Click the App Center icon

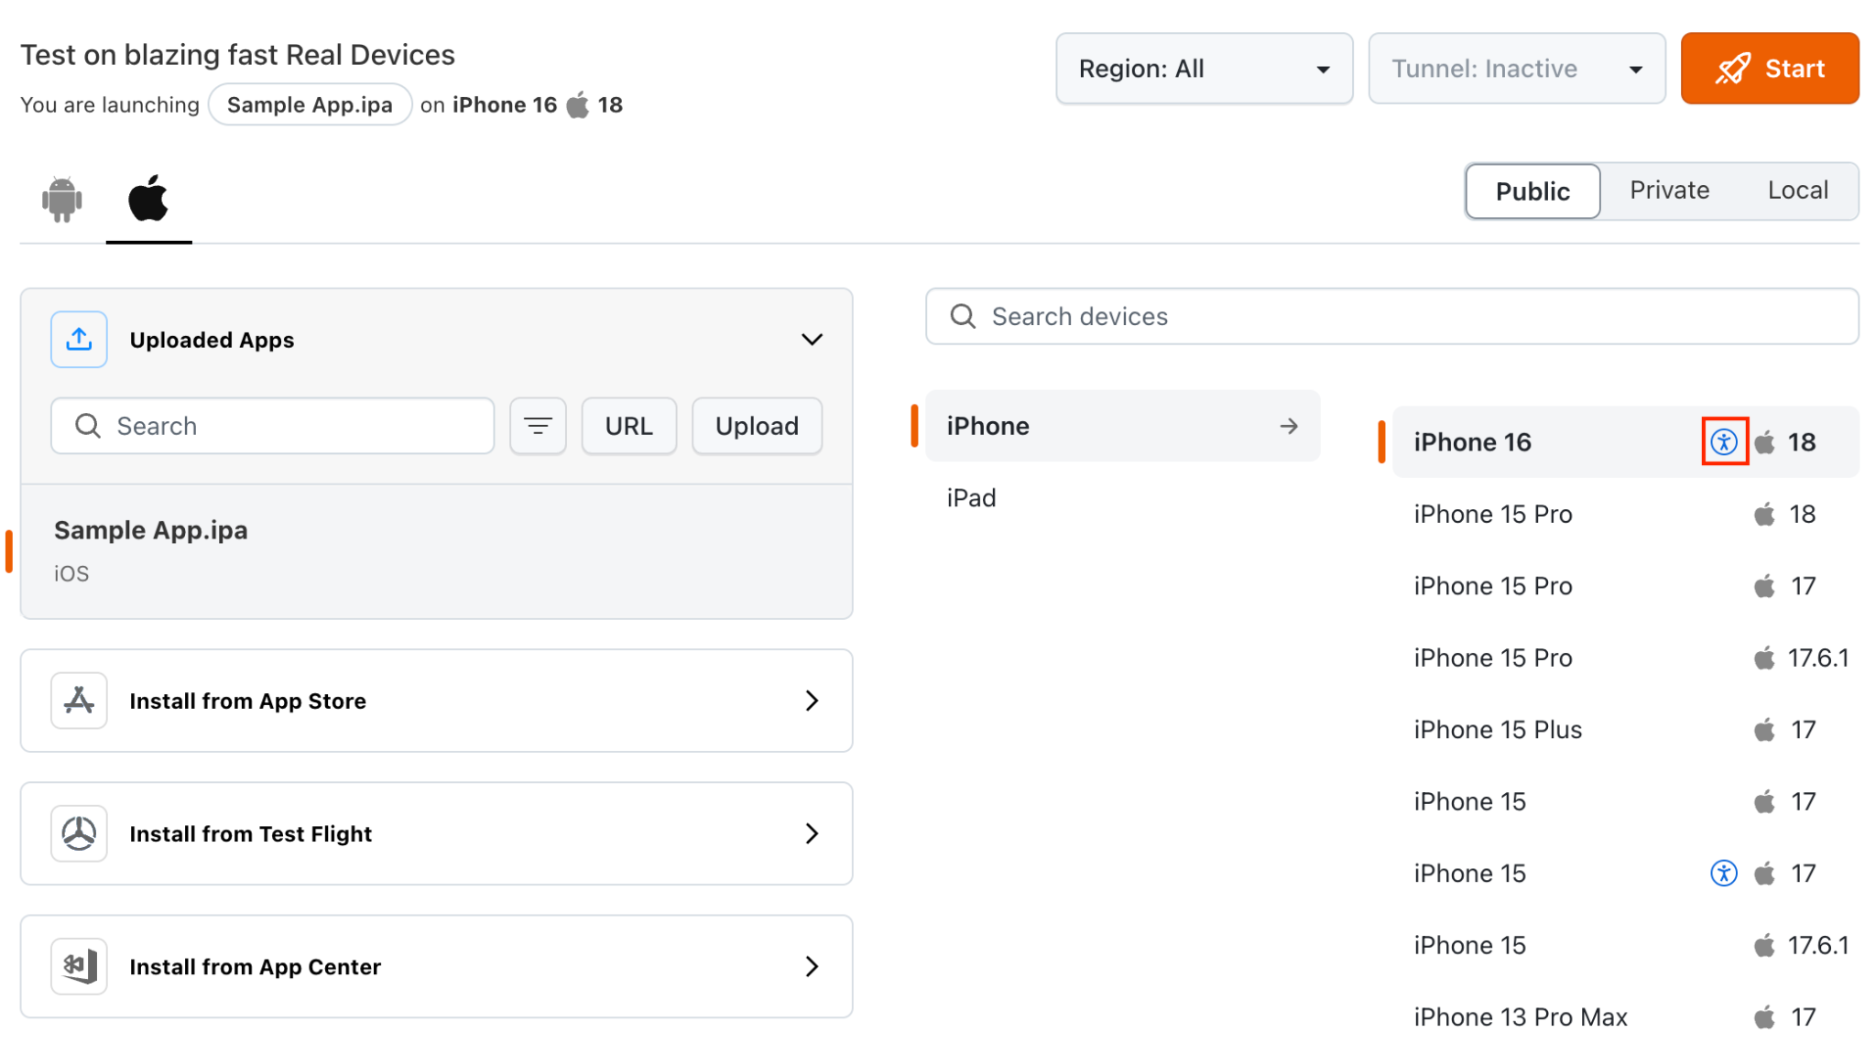click(x=79, y=966)
